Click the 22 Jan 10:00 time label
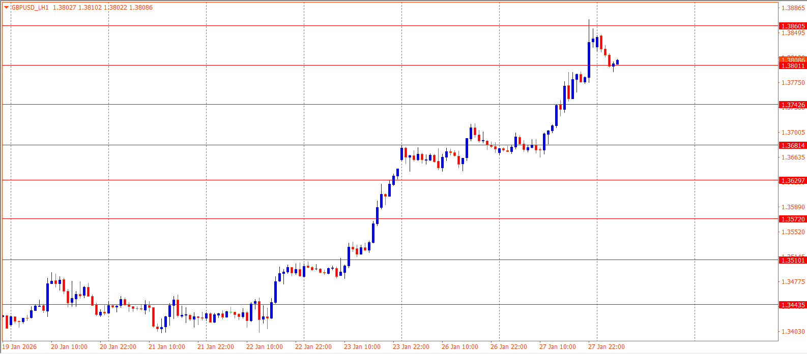Viewport: 807px width, 354px height. [x=265, y=347]
